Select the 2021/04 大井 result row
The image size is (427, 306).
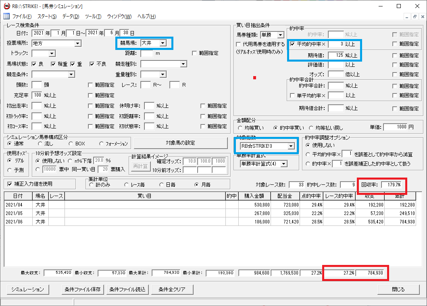tap(210, 205)
